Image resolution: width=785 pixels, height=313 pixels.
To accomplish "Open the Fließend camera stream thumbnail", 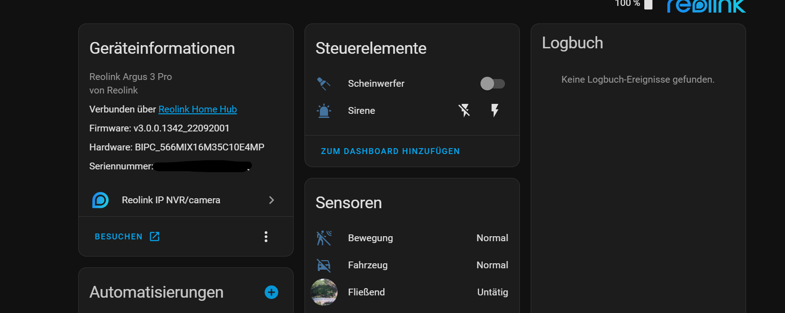I will (324, 292).
